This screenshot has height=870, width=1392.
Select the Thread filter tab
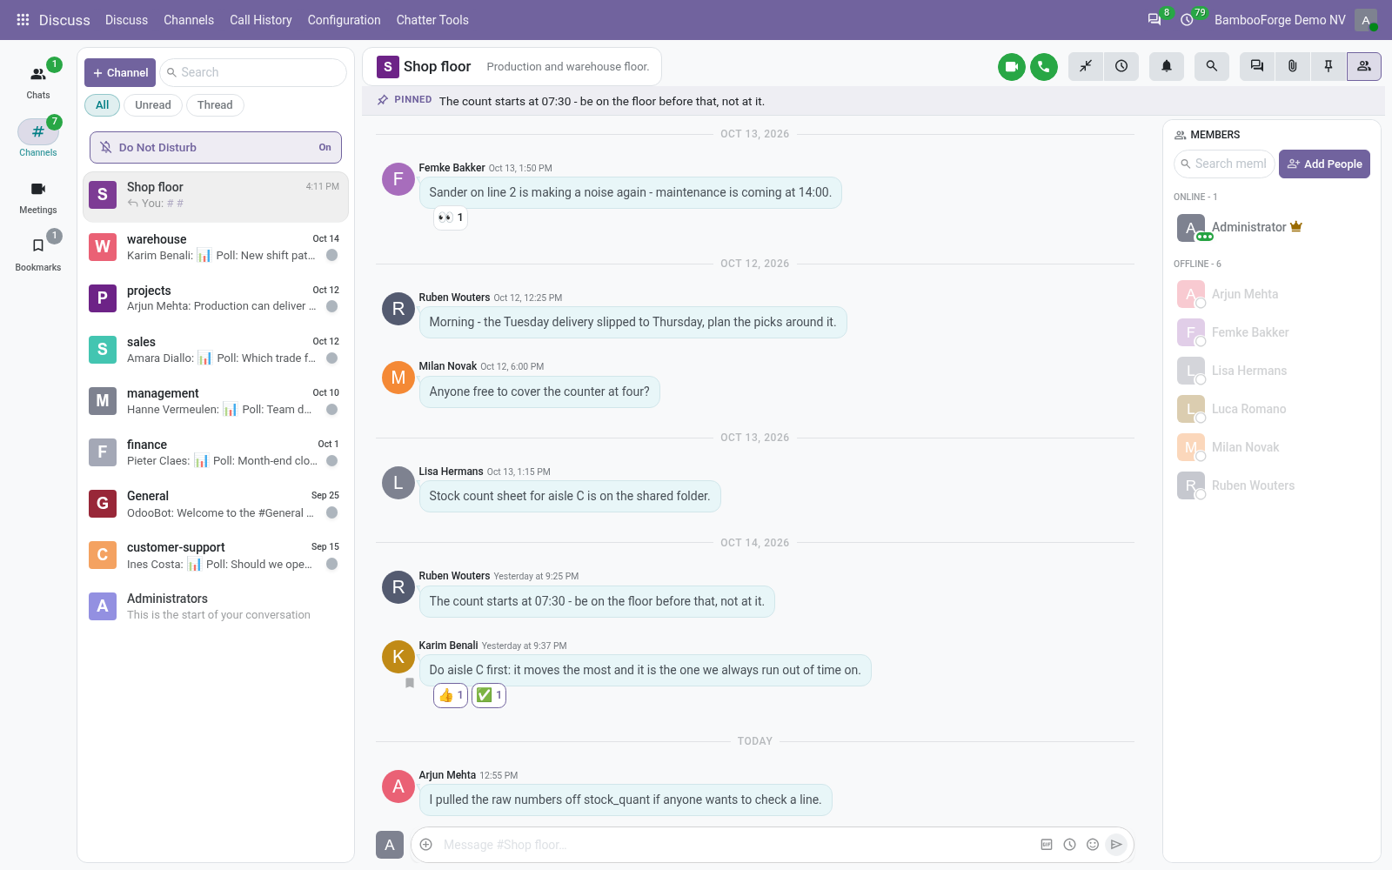click(215, 105)
